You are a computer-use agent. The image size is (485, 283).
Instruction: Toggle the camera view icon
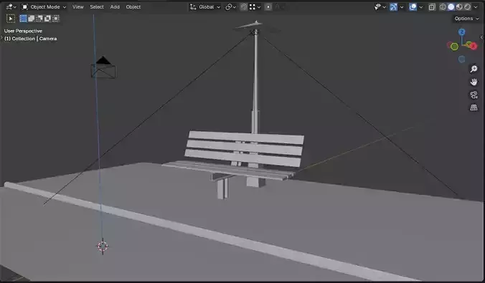[x=474, y=95]
